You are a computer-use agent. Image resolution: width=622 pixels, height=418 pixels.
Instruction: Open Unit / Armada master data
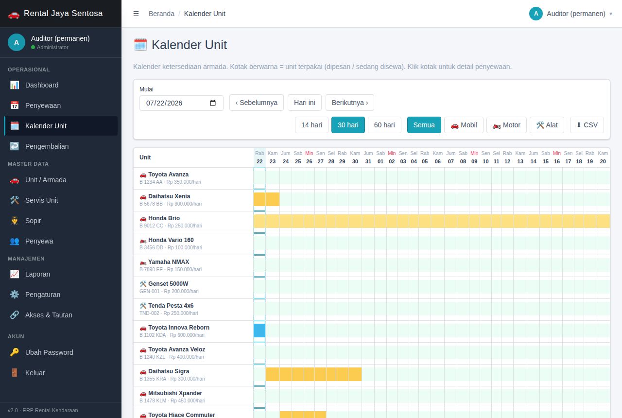(61, 180)
